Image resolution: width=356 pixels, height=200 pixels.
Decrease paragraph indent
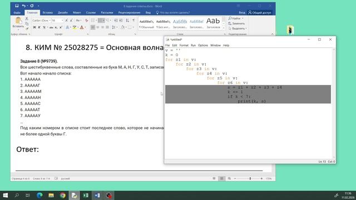(x=116, y=21)
